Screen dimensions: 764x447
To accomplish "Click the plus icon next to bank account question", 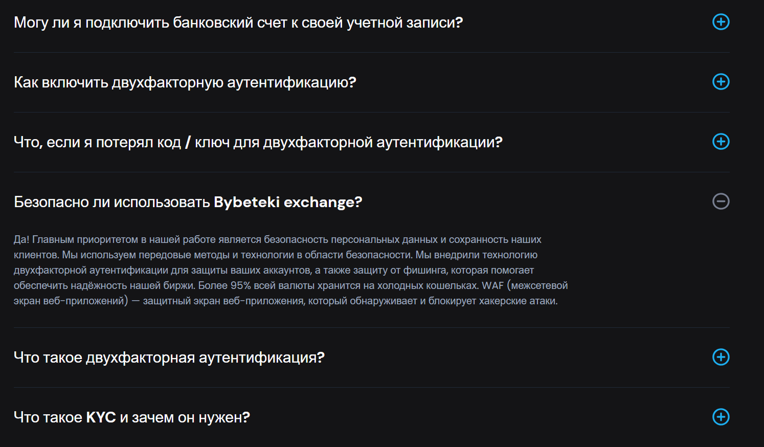I will 721,22.
